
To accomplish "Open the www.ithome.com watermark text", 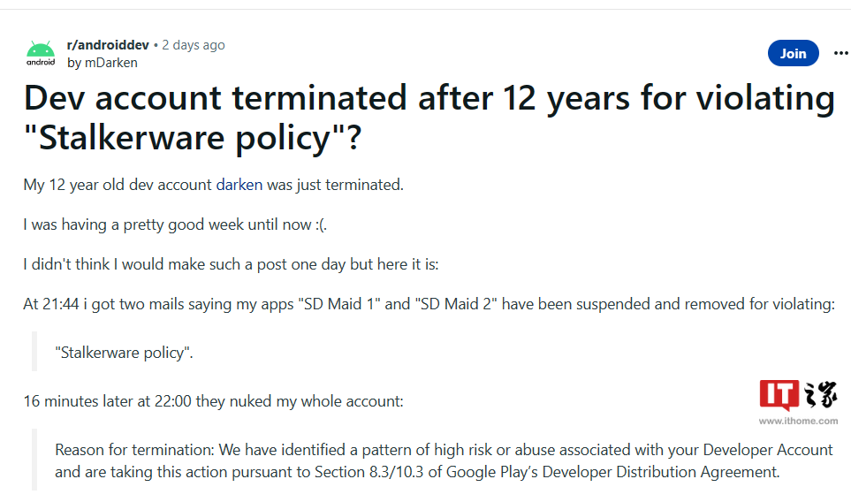I will click(798, 421).
